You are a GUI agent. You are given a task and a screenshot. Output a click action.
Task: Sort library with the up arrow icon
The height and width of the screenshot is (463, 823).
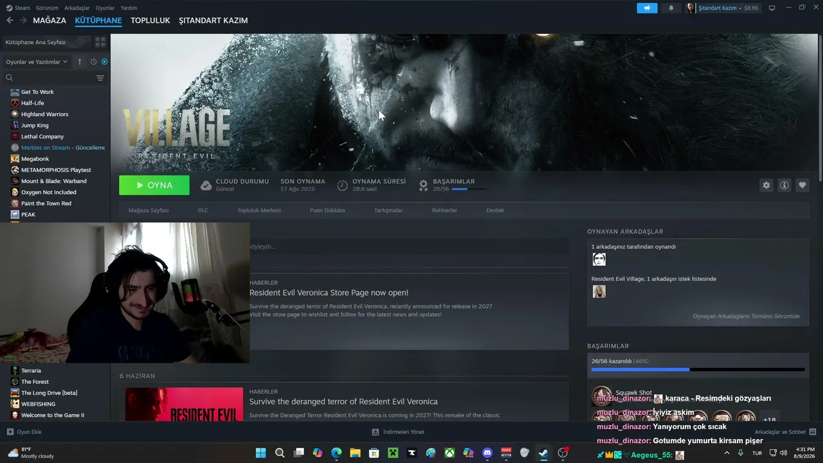point(80,62)
